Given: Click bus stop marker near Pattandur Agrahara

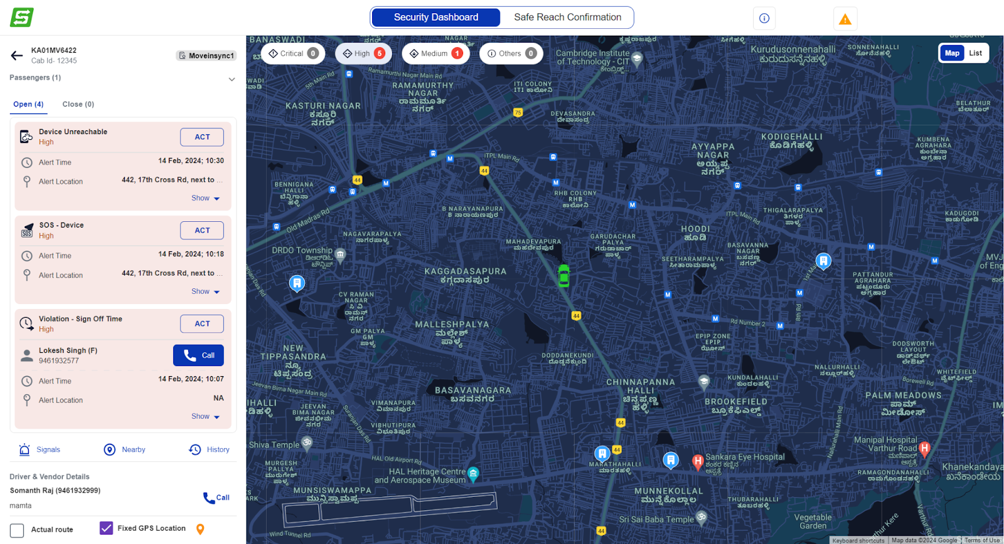Looking at the screenshot, I should click(x=823, y=261).
